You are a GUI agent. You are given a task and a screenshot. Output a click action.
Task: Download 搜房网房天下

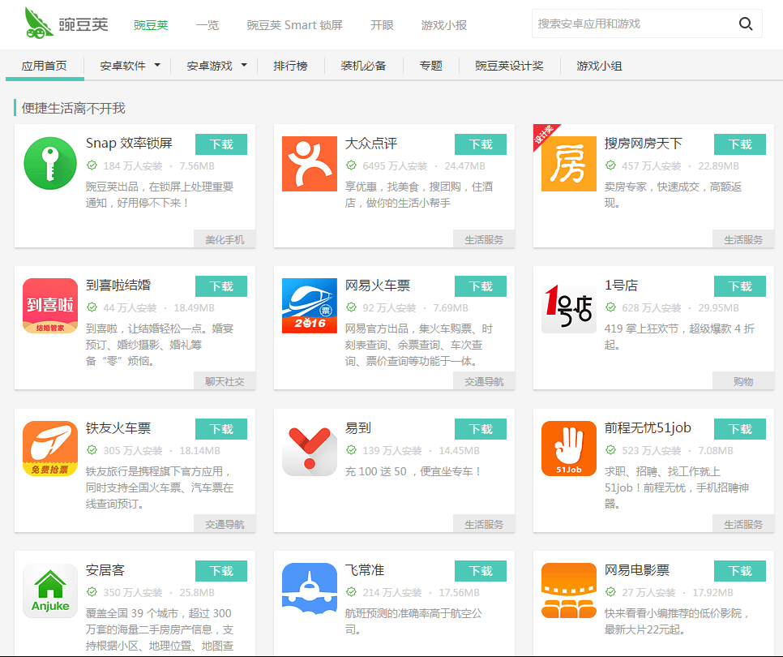click(739, 144)
